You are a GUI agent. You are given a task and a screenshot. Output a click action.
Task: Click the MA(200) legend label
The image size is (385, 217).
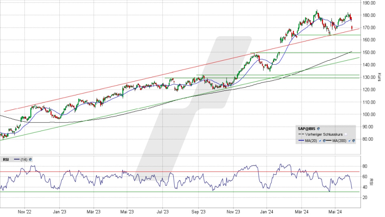[339, 141]
